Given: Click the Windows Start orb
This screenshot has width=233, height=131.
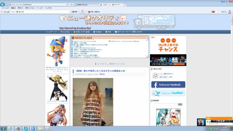Looking at the screenshot, I should click(3, 128).
